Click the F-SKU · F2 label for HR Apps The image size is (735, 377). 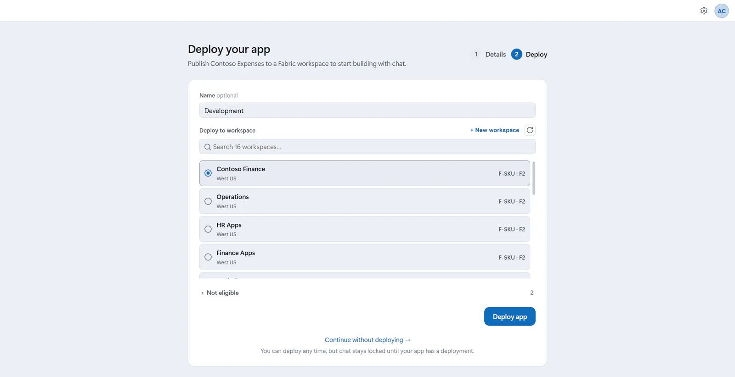(x=512, y=229)
